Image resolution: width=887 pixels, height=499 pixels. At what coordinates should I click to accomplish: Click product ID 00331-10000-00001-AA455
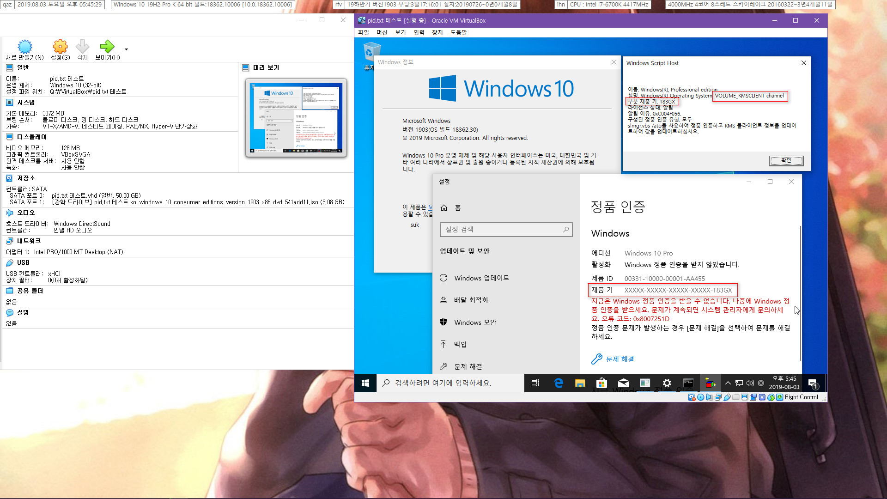pyautogui.click(x=664, y=279)
